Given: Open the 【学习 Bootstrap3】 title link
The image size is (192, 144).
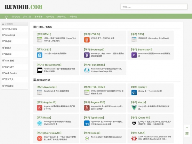Looking at the screenshot, I should pos(94,50).
